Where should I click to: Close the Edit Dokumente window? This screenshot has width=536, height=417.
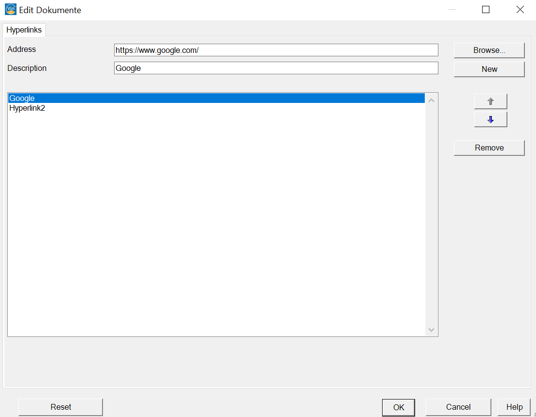(520, 10)
